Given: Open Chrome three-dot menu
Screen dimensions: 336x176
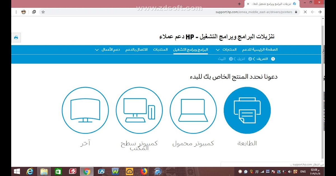Looking at the screenshot, I should 16,12.
